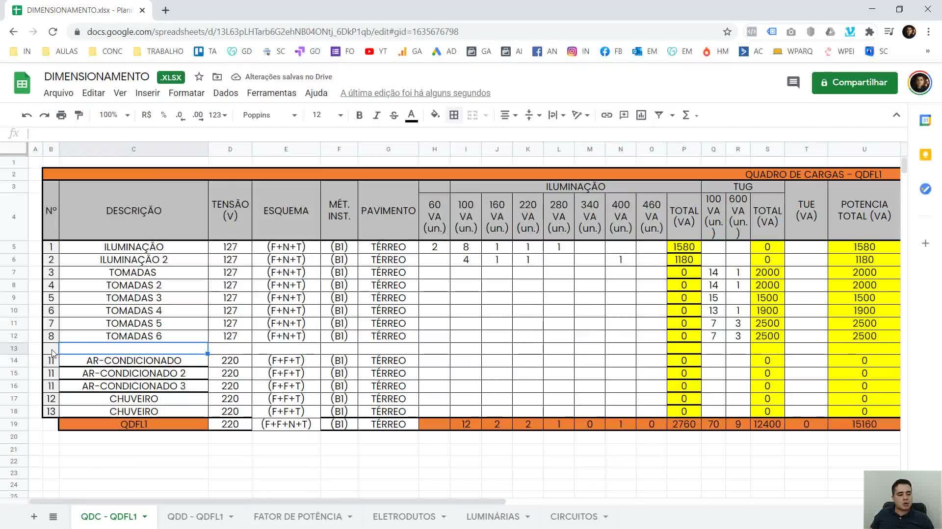The width and height of the screenshot is (942, 529).
Task: Open the 100% zoom dropdown
Action: click(114, 115)
